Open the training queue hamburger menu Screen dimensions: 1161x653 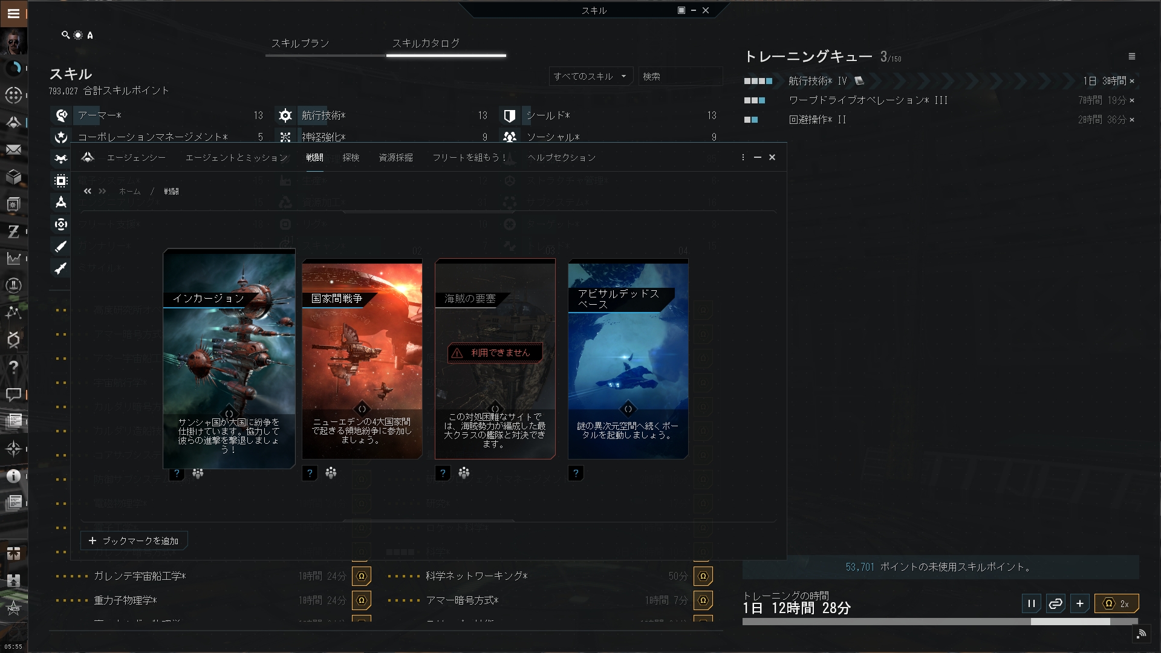[1131, 56]
